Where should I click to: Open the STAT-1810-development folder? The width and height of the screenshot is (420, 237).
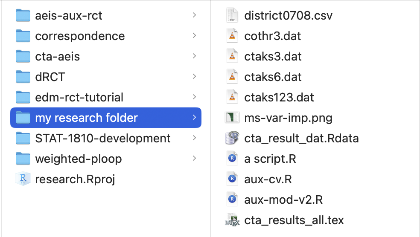(x=103, y=138)
